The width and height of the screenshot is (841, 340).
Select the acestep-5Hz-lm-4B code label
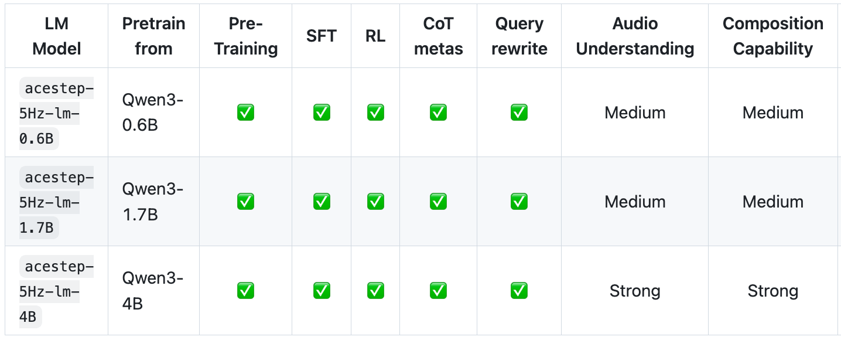coord(56,291)
